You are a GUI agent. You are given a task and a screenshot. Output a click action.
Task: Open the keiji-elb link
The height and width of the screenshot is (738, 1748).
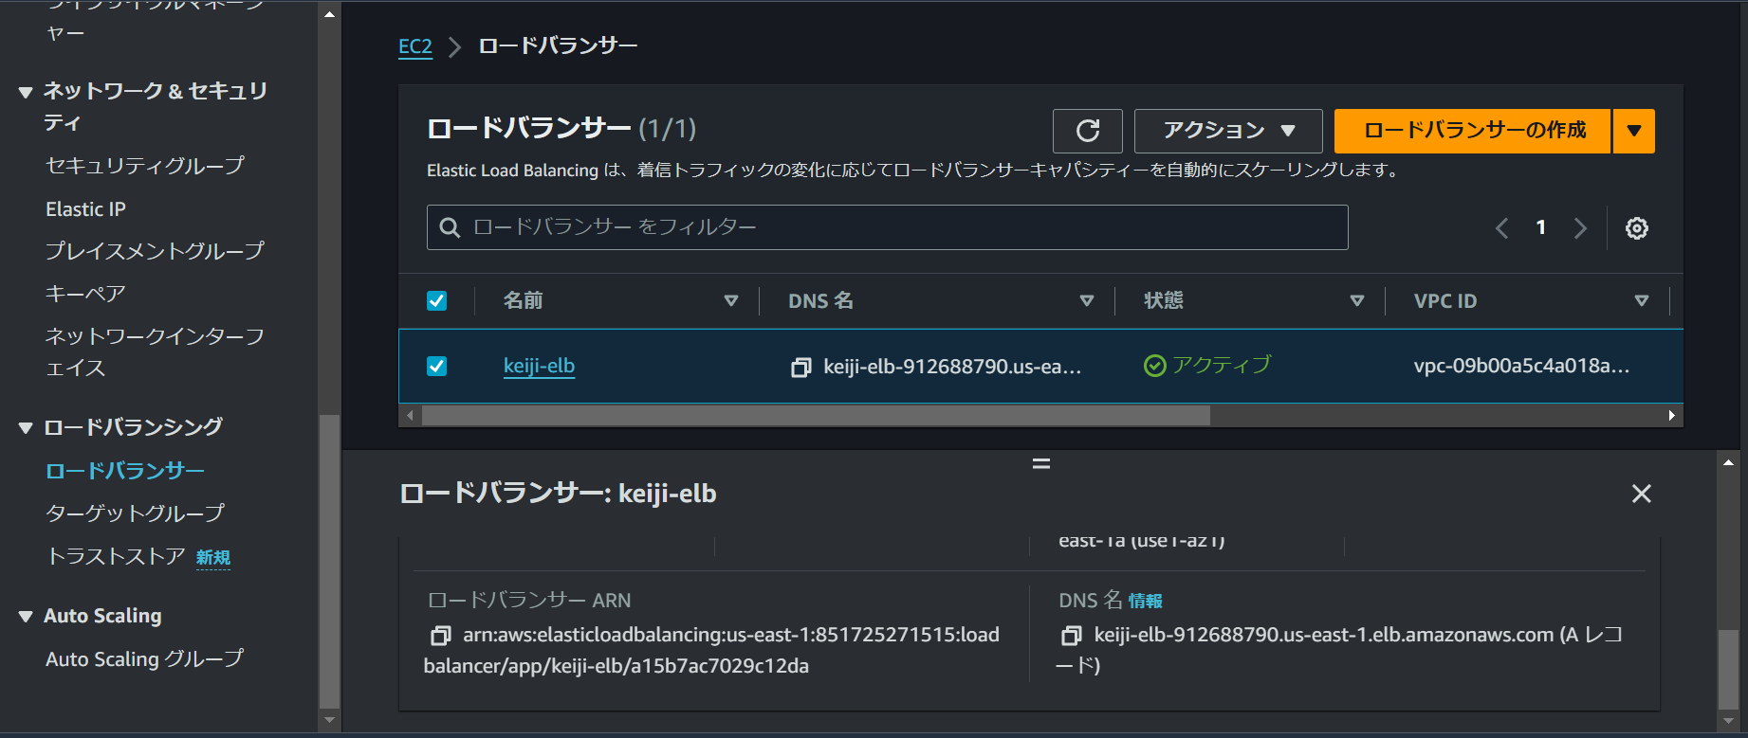tap(539, 366)
